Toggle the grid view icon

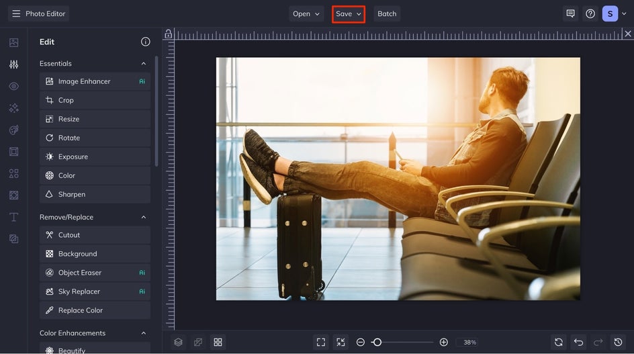(218, 343)
